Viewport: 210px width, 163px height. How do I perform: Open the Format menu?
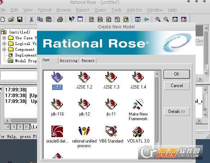45,10
